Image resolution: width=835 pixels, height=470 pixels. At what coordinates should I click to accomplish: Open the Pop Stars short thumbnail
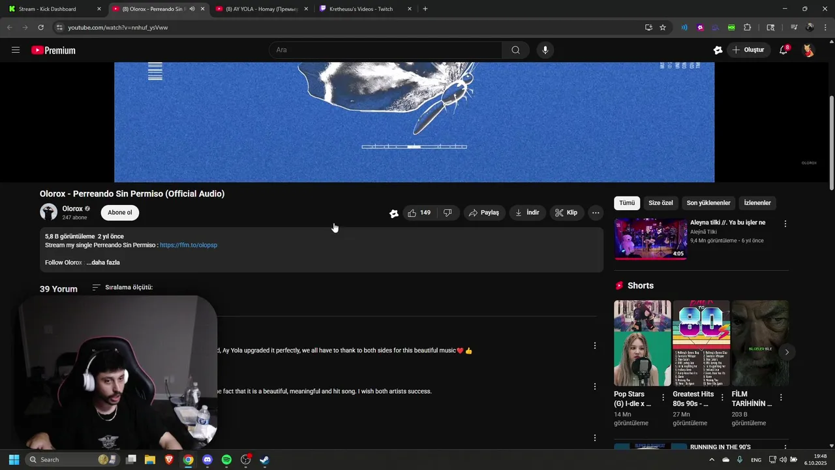click(x=643, y=343)
